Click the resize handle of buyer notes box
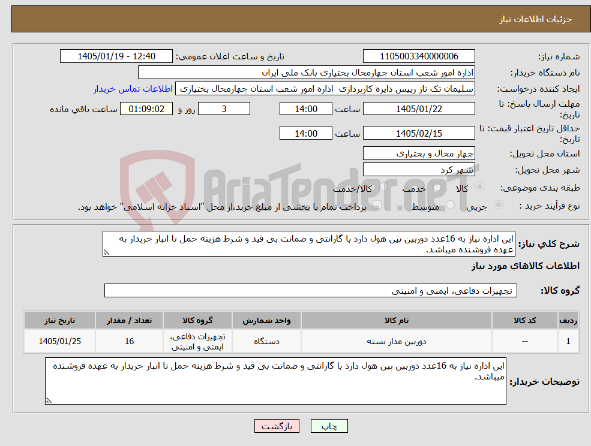Viewport: 591px width, 446px height. point(49,401)
